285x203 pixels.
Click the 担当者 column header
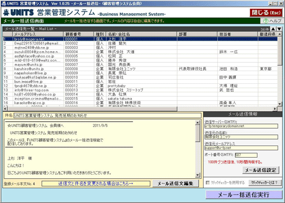pyautogui.click(x=237, y=34)
